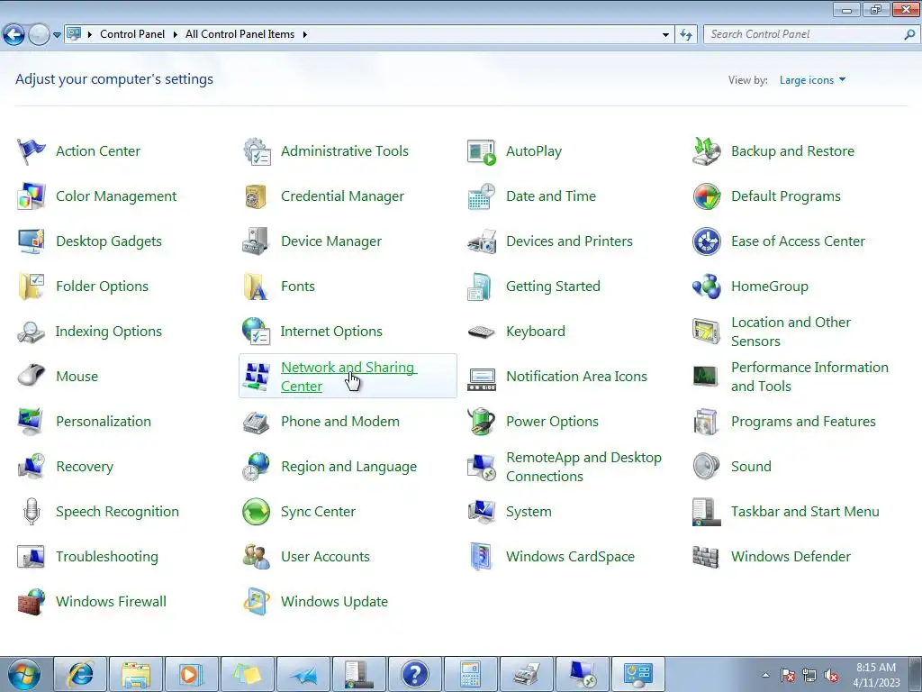Click the Back navigation button
The image size is (922, 692).
tap(14, 35)
